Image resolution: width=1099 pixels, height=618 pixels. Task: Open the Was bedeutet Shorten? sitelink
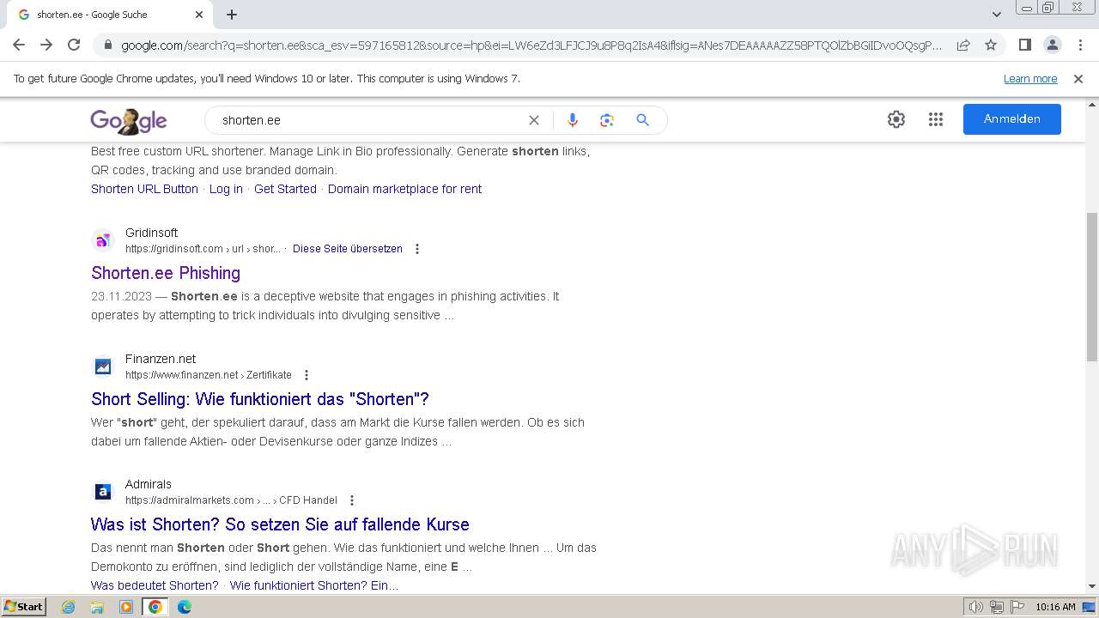(155, 585)
